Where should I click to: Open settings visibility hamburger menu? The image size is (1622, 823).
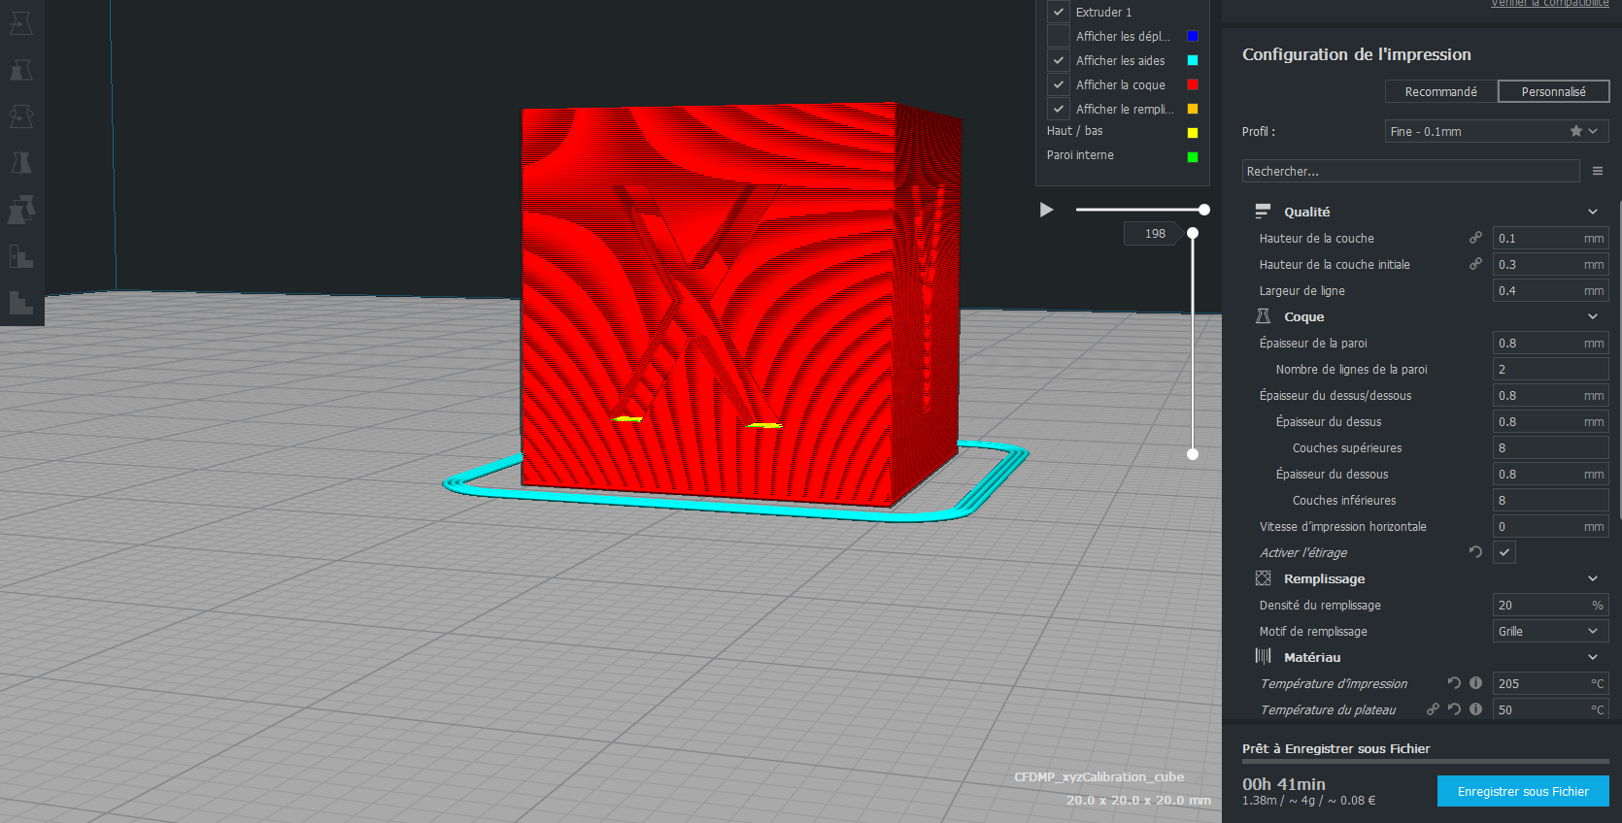coord(1598,171)
